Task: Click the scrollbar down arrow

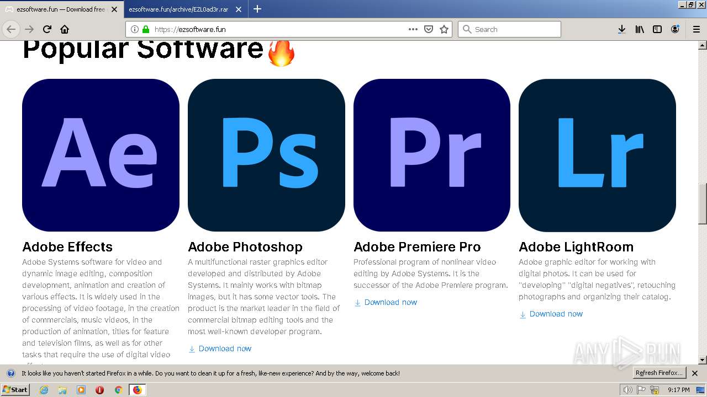Action: click(x=703, y=360)
